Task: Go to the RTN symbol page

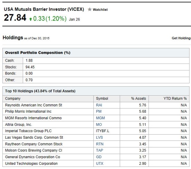Action: coord(100,144)
